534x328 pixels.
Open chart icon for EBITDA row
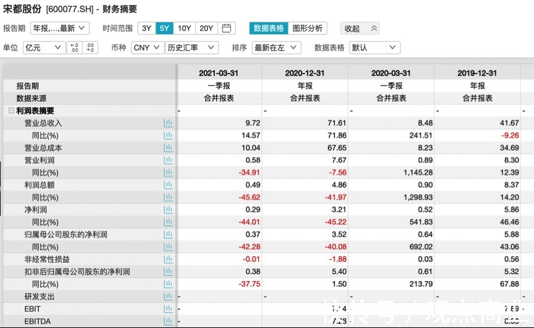coord(169,321)
